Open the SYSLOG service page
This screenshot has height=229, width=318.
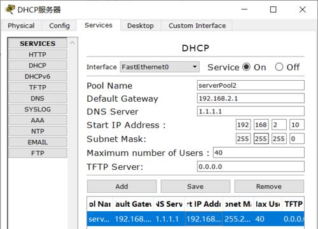tap(38, 109)
